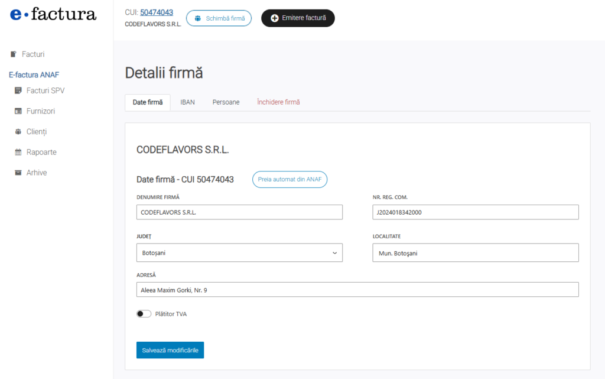
Task: Select the Închidere firmă tab
Action: coord(278,102)
